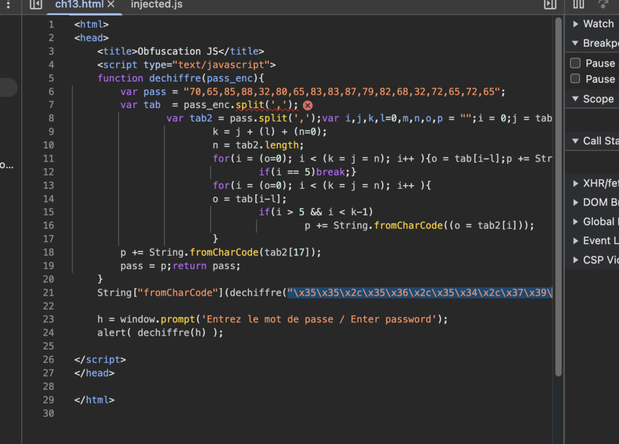Click the step over icon
Screen dimensions: 619x444
[603, 5]
